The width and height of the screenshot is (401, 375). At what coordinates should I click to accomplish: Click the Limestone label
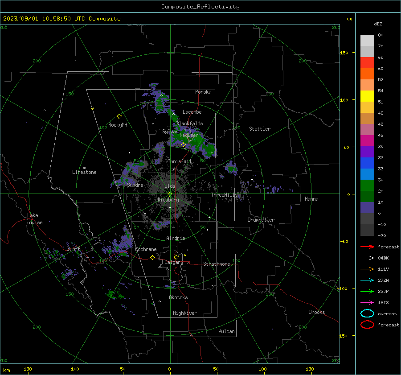pyautogui.click(x=84, y=172)
